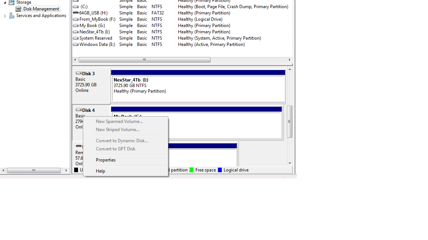Click the Disk 3 disk icon
This screenshot has height=240, width=428.
tap(79, 73)
